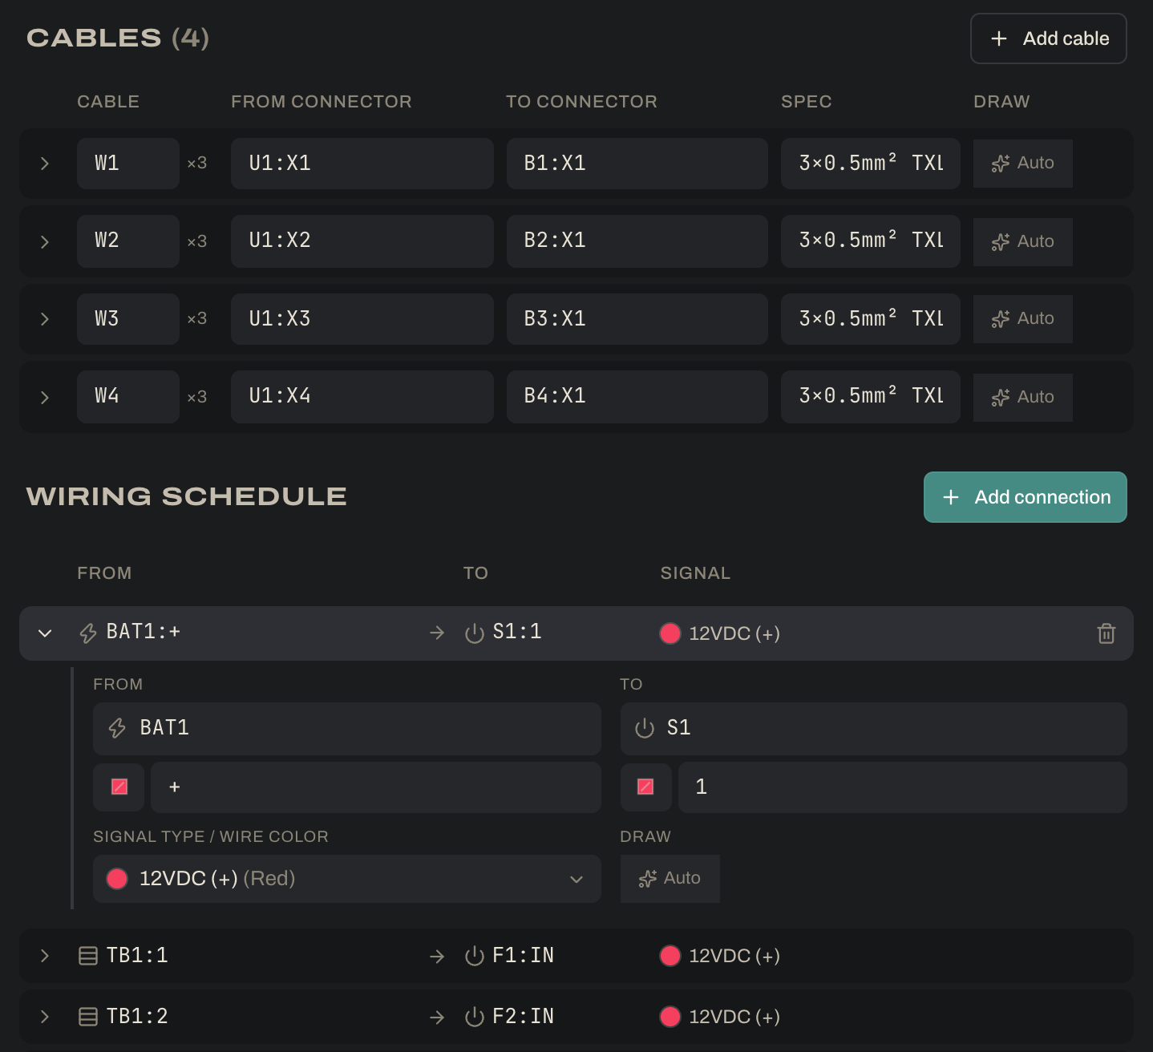Click the B1:X1 to connector field
Screen dimensions: 1153x1052
pos(637,164)
